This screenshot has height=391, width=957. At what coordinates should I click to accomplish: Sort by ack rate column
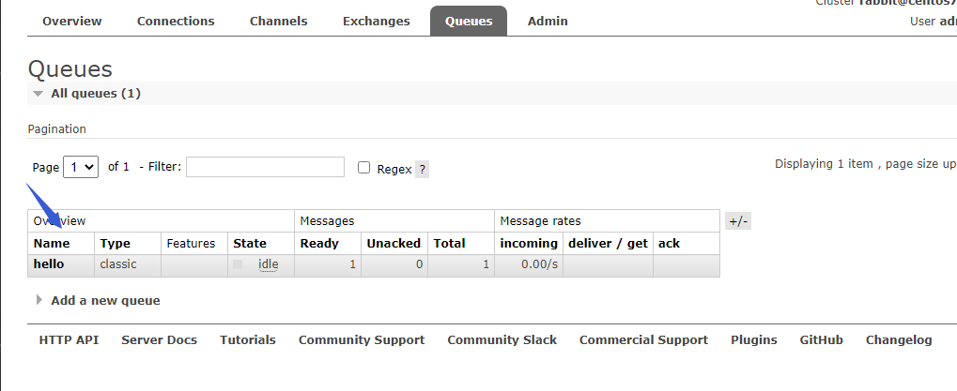click(x=669, y=244)
